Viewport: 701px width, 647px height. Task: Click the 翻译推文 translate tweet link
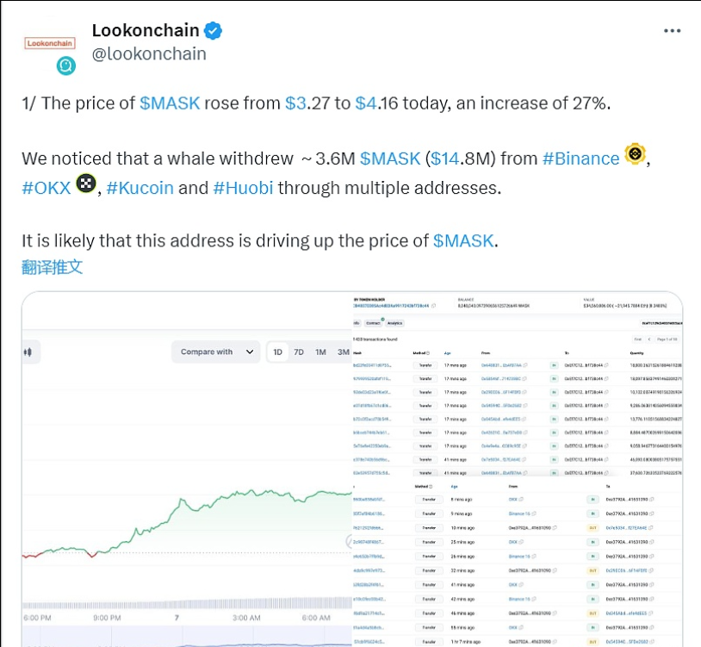(53, 266)
